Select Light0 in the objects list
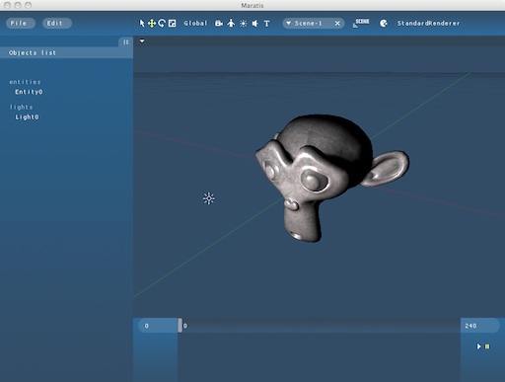The image size is (505, 382). click(27, 117)
